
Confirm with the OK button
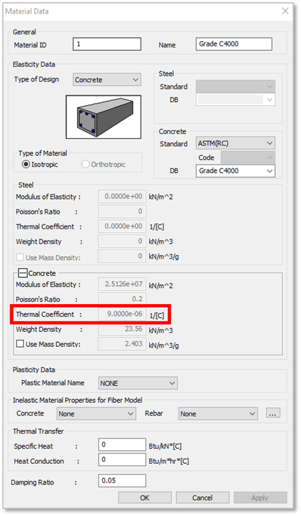[x=145, y=497]
